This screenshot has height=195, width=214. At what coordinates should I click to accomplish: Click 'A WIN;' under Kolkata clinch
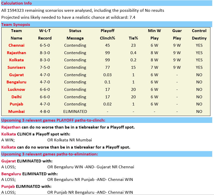pyautogui.click(x=8, y=140)
